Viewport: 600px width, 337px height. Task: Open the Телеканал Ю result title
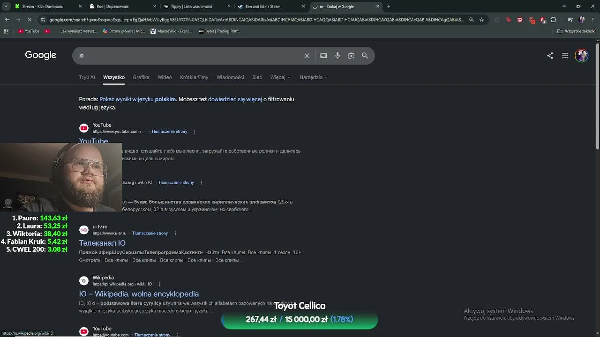pos(102,243)
